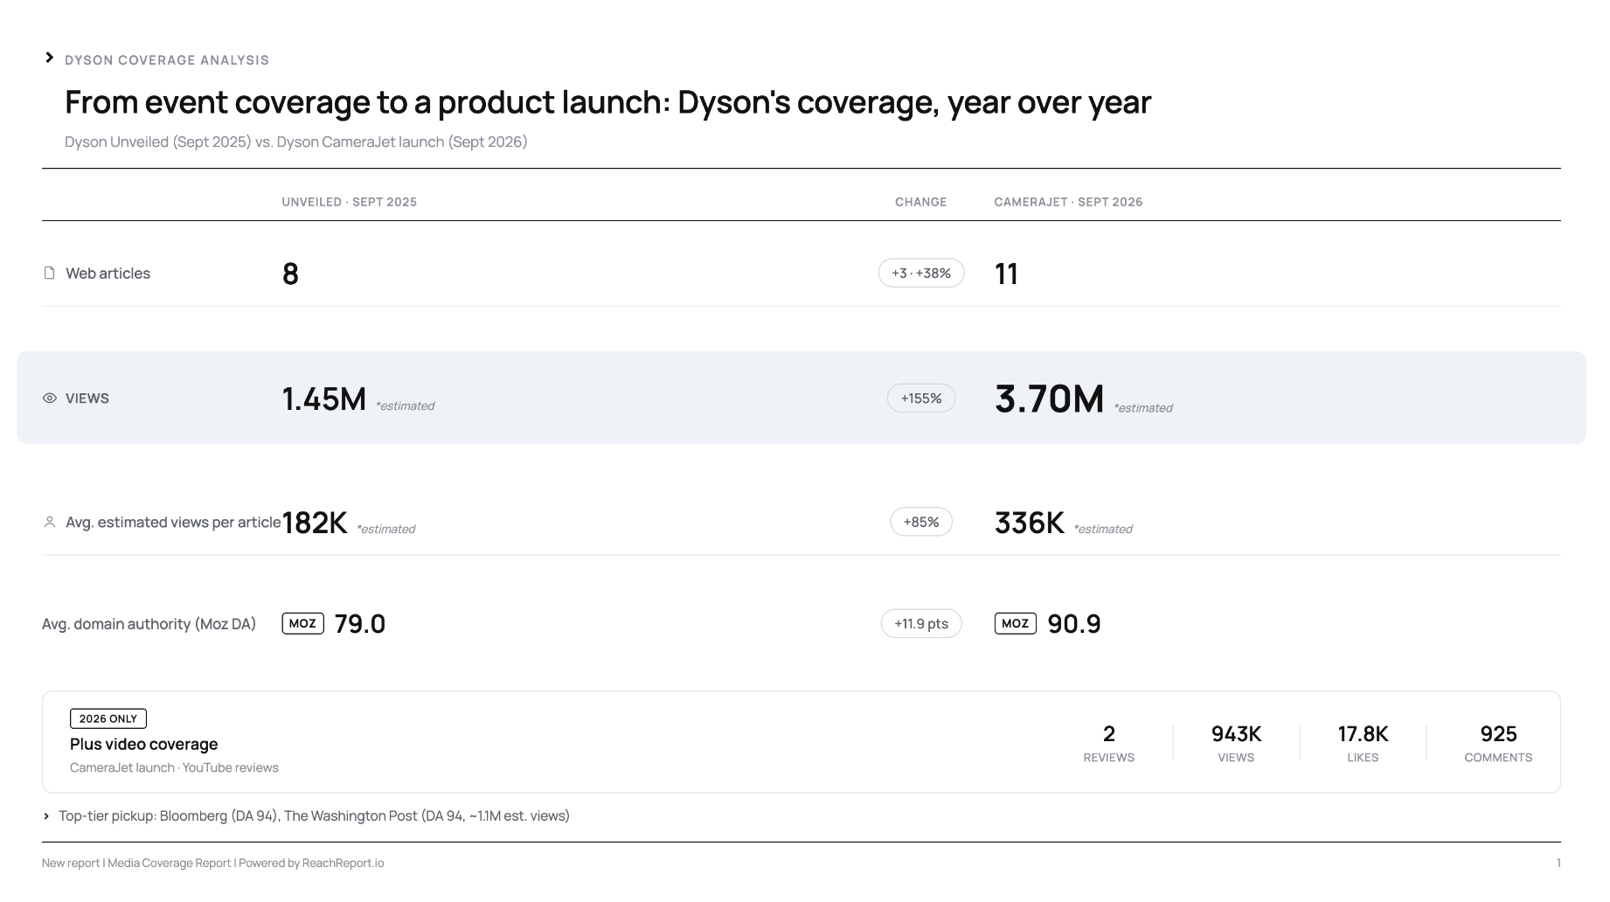Click the '*estimated' note next to 336K
The height and width of the screenshot is (902, 1610).
pyautogui.click(x=1103, y=530)
